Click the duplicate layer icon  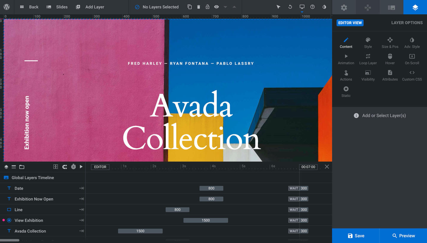(x=189, y=7)
